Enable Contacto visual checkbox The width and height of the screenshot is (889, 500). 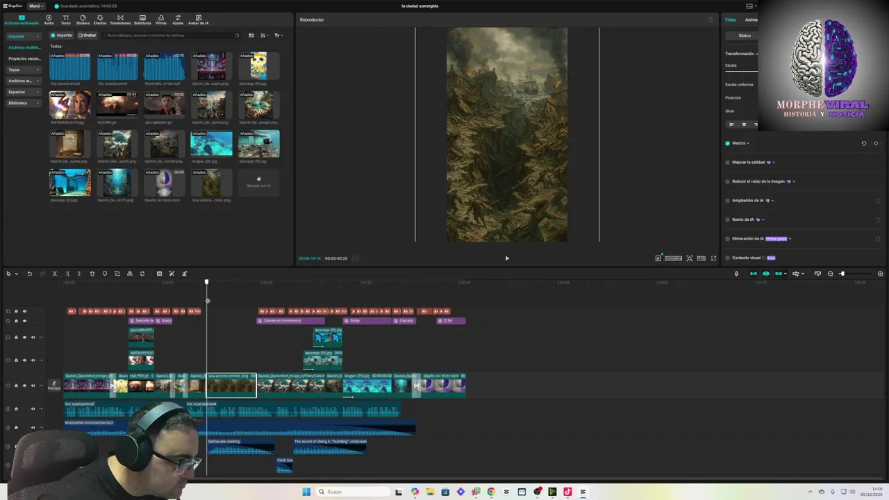tap(727, 258)
